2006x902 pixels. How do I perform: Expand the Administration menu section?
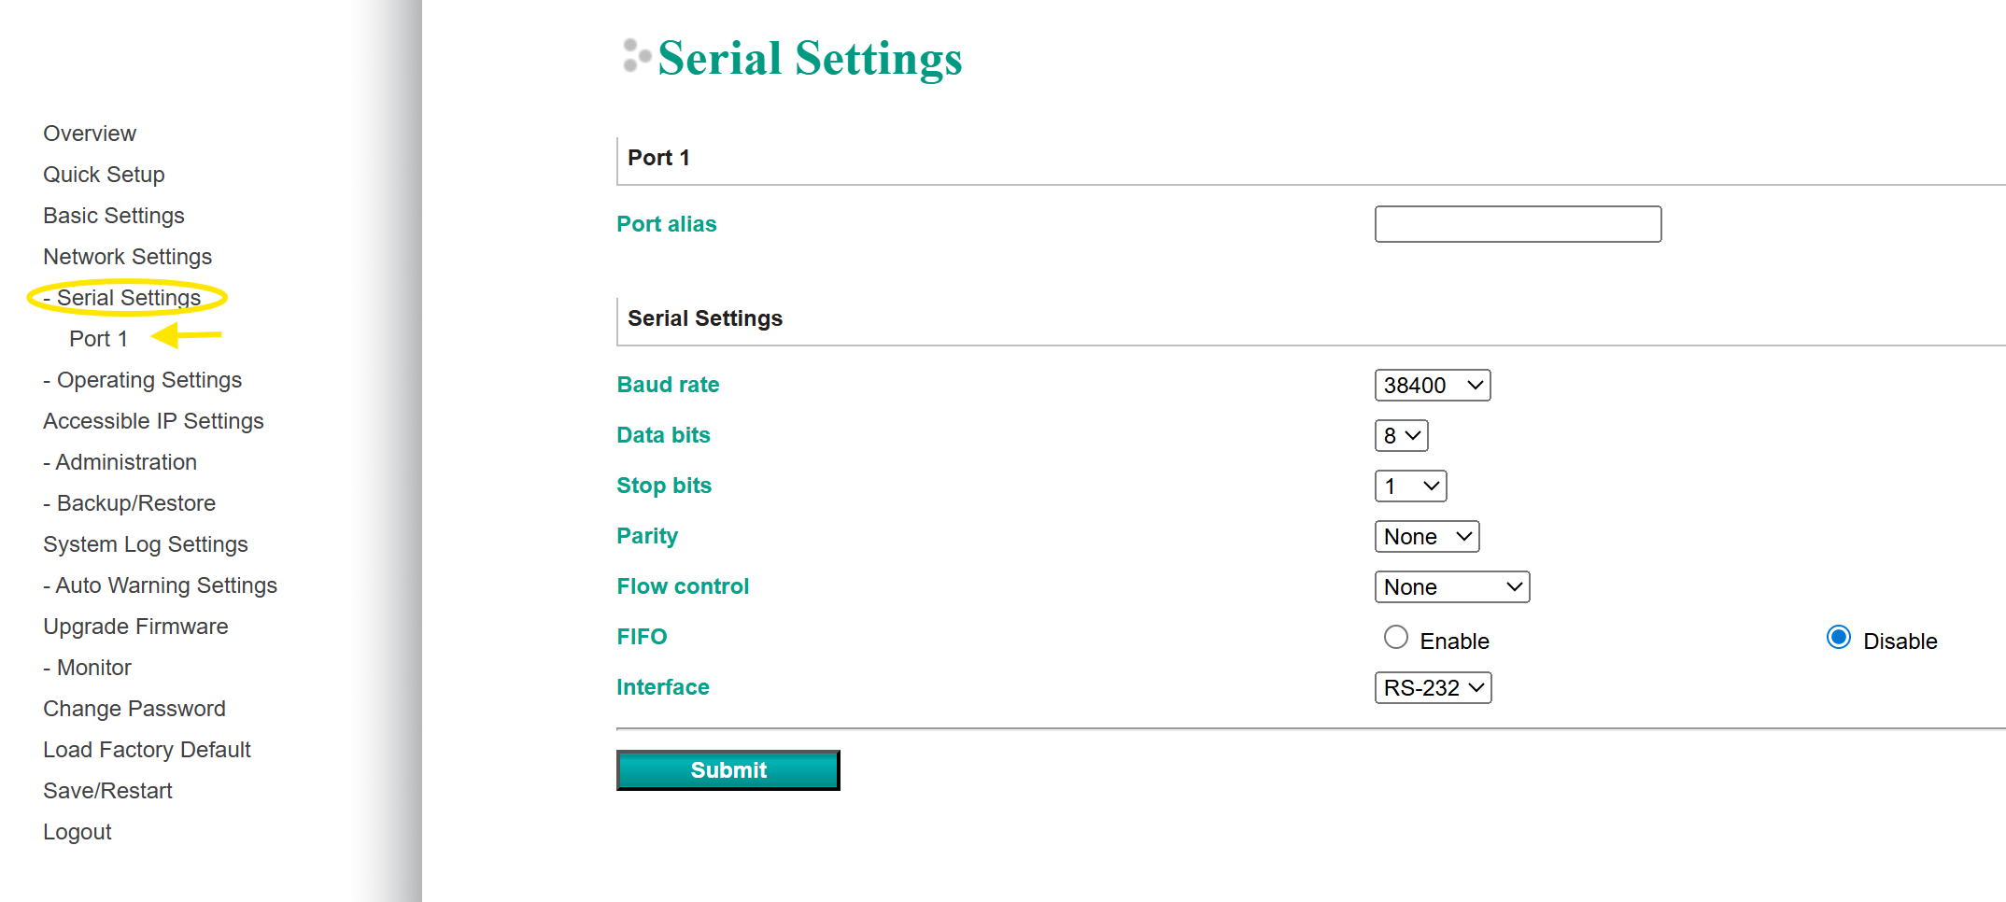point(125,462)
